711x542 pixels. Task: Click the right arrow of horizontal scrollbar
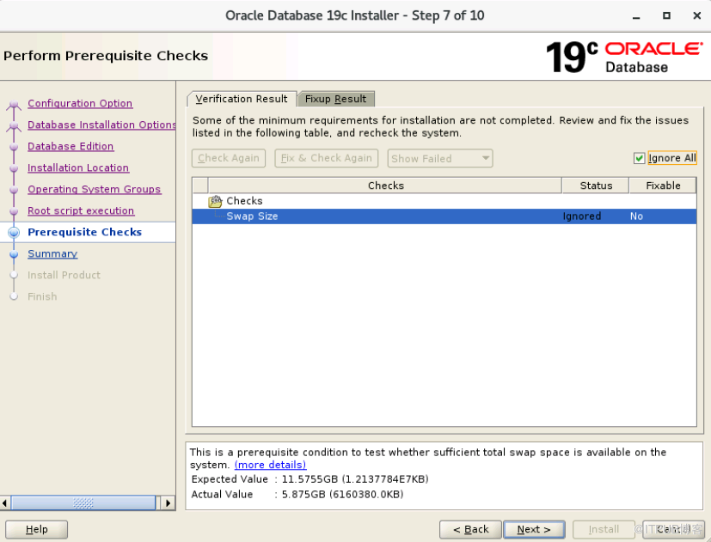169,503
